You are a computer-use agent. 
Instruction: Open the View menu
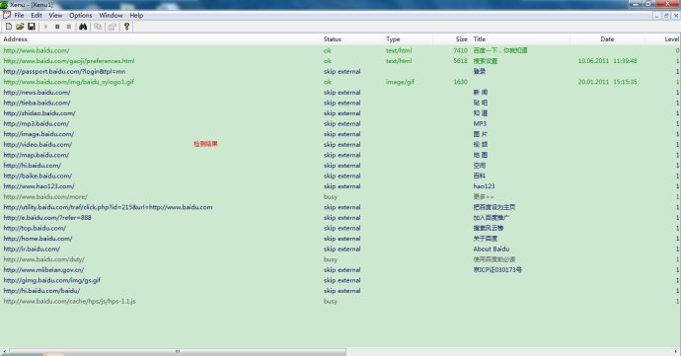tap(55, 15)
